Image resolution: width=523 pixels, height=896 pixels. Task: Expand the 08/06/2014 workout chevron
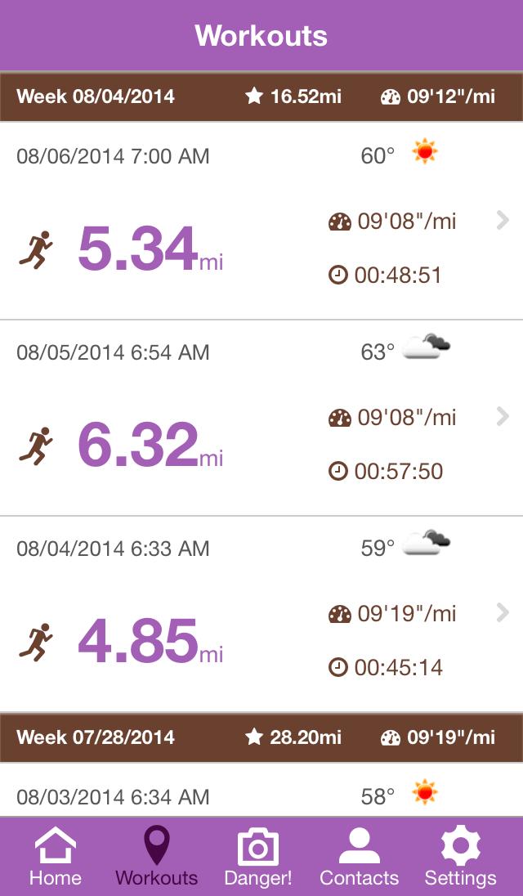tap(503, 220)
